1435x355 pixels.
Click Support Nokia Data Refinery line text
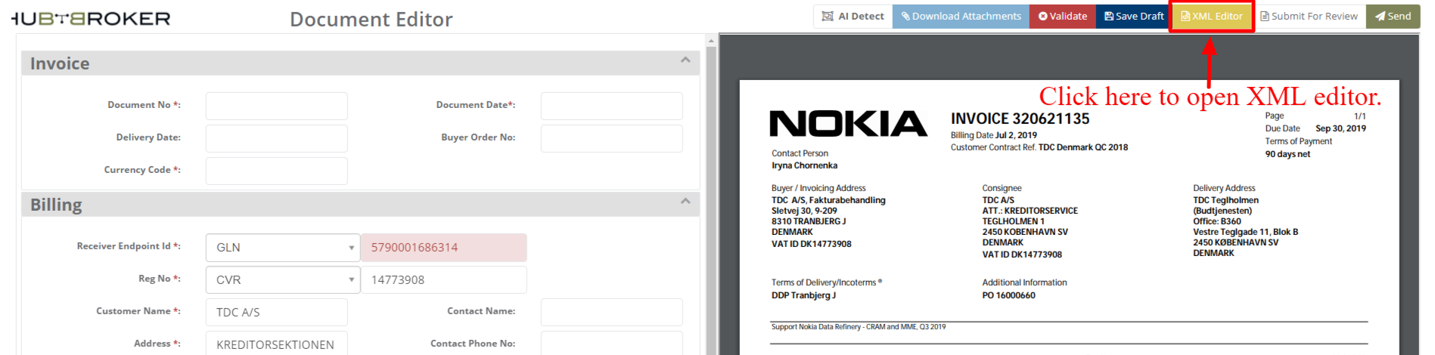coord(858,327)
